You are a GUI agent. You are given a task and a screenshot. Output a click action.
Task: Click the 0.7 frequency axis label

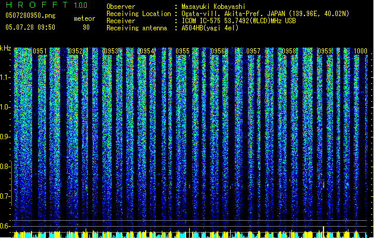point(5,196)
